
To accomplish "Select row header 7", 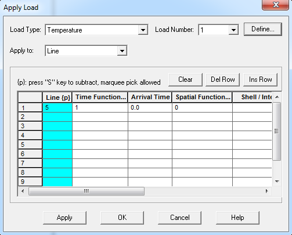I will click(x=30, y=163).
